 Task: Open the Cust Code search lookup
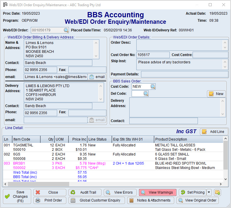click(x=153, y=87)
